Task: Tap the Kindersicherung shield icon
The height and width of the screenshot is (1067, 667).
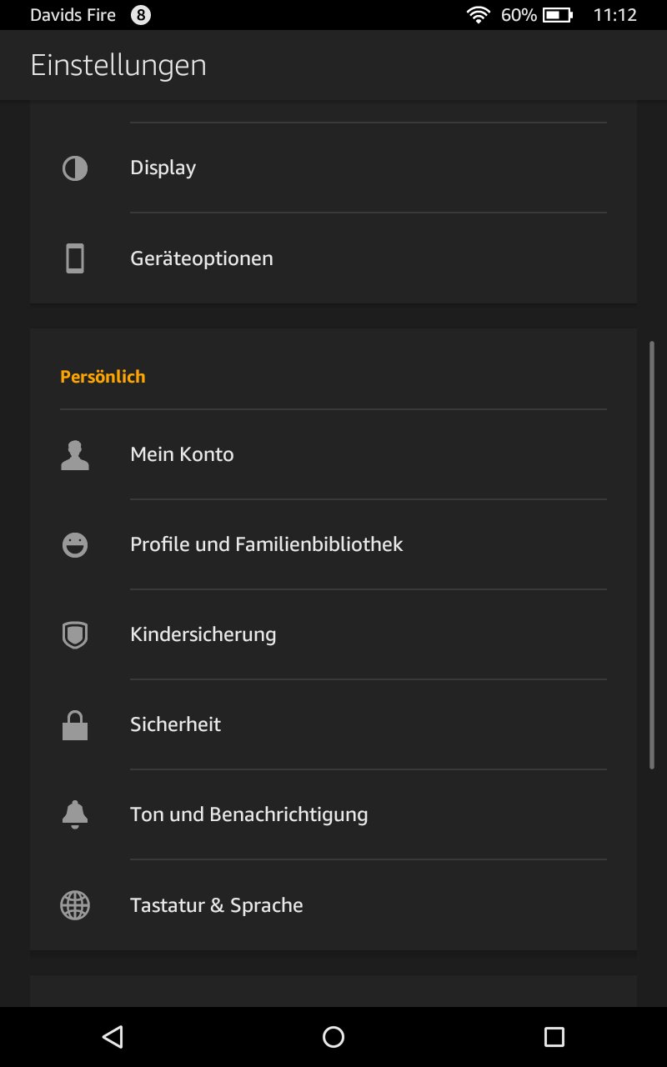Action: (x=75, y=635)
